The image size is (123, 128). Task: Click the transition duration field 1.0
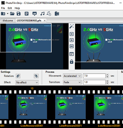94,82
